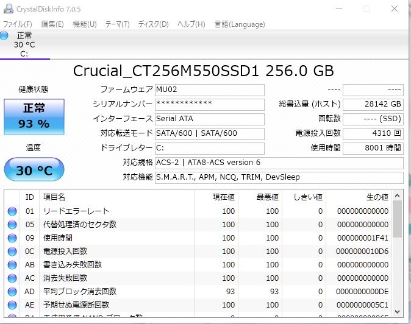The width and height of the screenshot is (411, 324).
Task: Click the SMART list vertical scrollbar thumb
Action: click(x=397, y=219)
